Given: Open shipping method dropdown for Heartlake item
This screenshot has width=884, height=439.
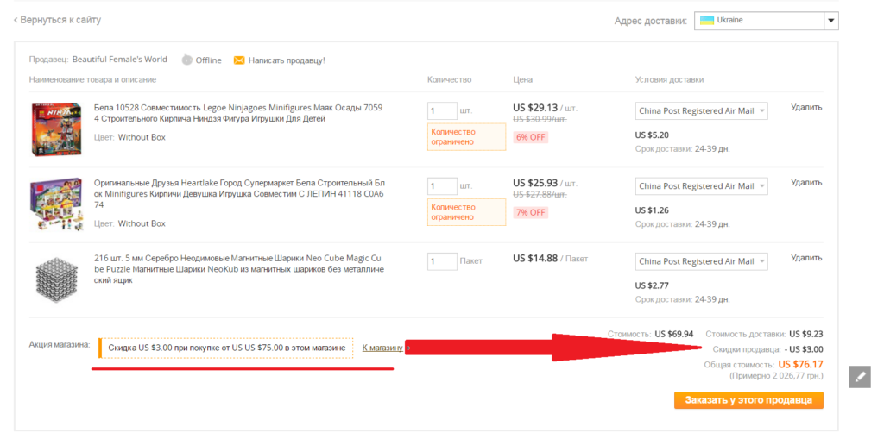Looking at the screenshot, I should pyautogui.click(x=701, y=186).
